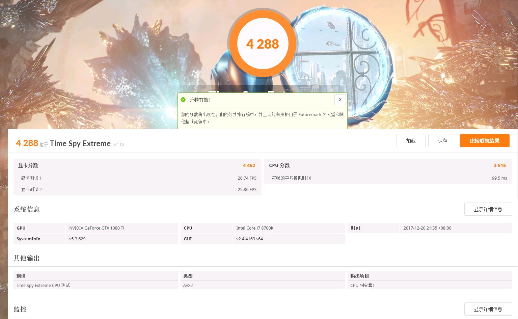518x319 pixels.
Task: Click the (V1.0) version label
Action: point(118,144)
